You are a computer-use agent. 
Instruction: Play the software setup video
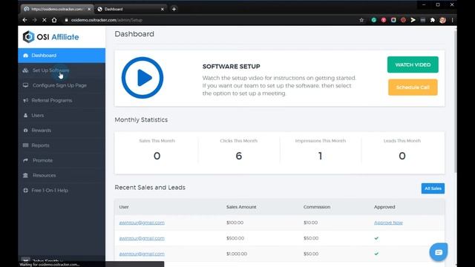pos(142,78)
